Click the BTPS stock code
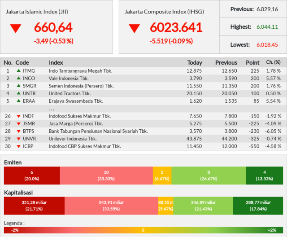This screenshot has height=237, width=287. 29,131
